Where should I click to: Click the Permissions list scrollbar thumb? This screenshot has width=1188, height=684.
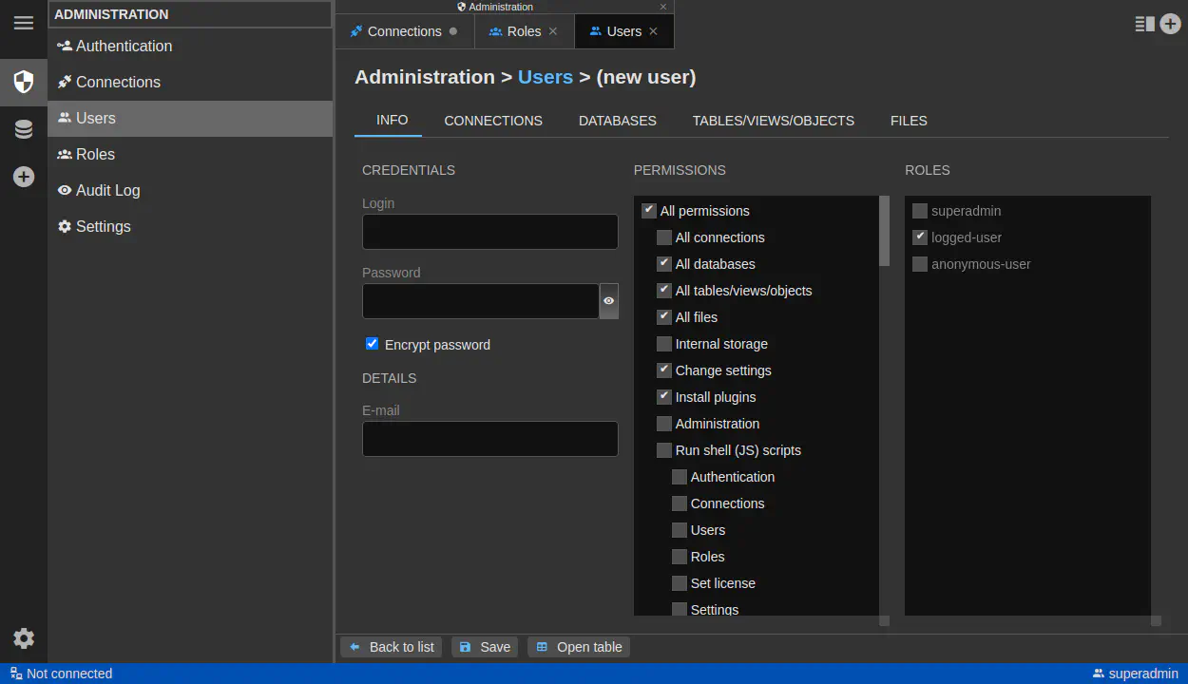coord(885,231)
